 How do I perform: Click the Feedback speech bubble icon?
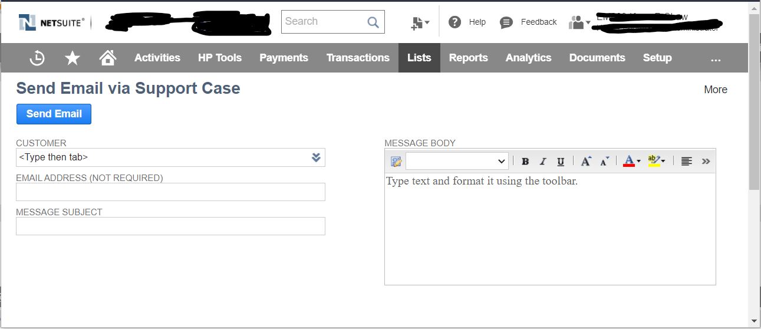click(x=506, y=22)
